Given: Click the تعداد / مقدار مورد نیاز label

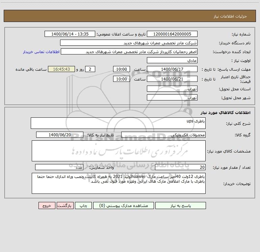Looking at the screenshot, I should tap(232, 168).
